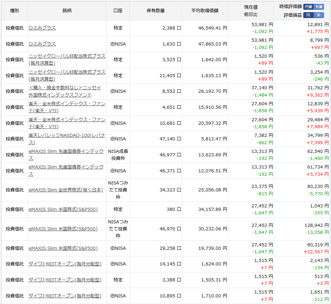The image size is (331, 304).
Task: Open ニッセイグローバル好配当株式プラス link with 3,525口
Action: pos(67,59)
